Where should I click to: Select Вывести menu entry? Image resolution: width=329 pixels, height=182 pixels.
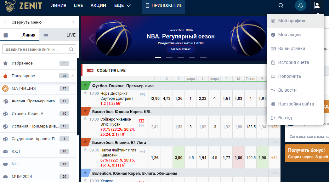pos(295,90)
